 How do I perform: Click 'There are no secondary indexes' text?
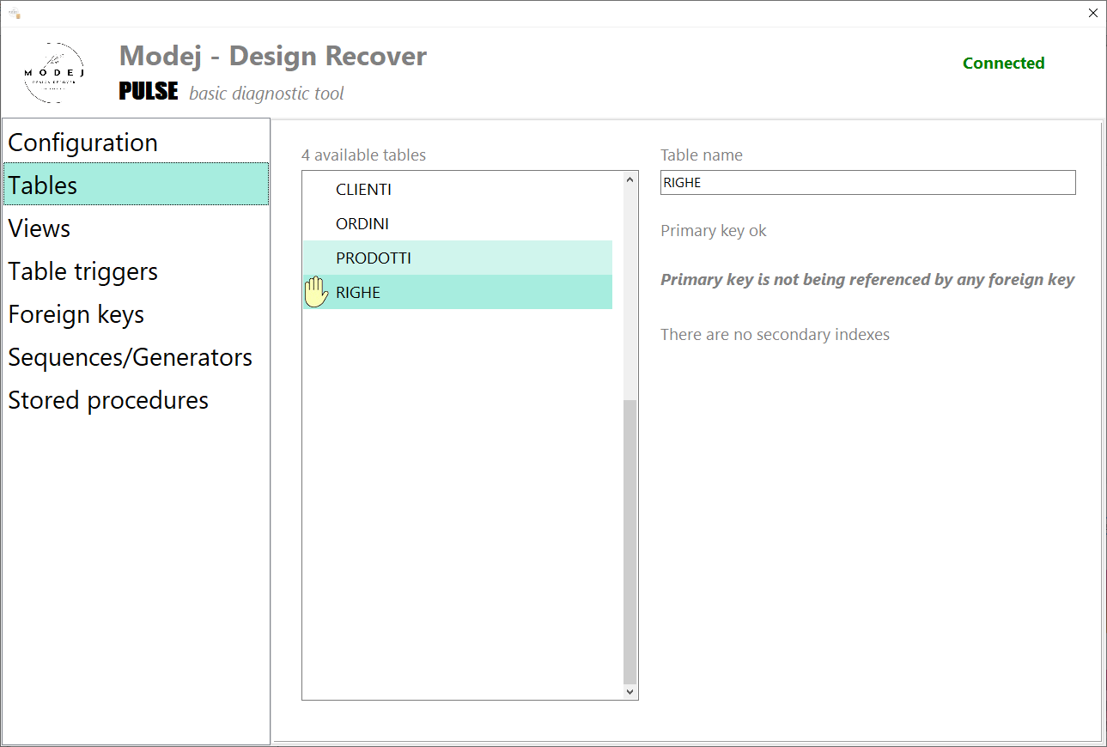[x=775, y=335]
